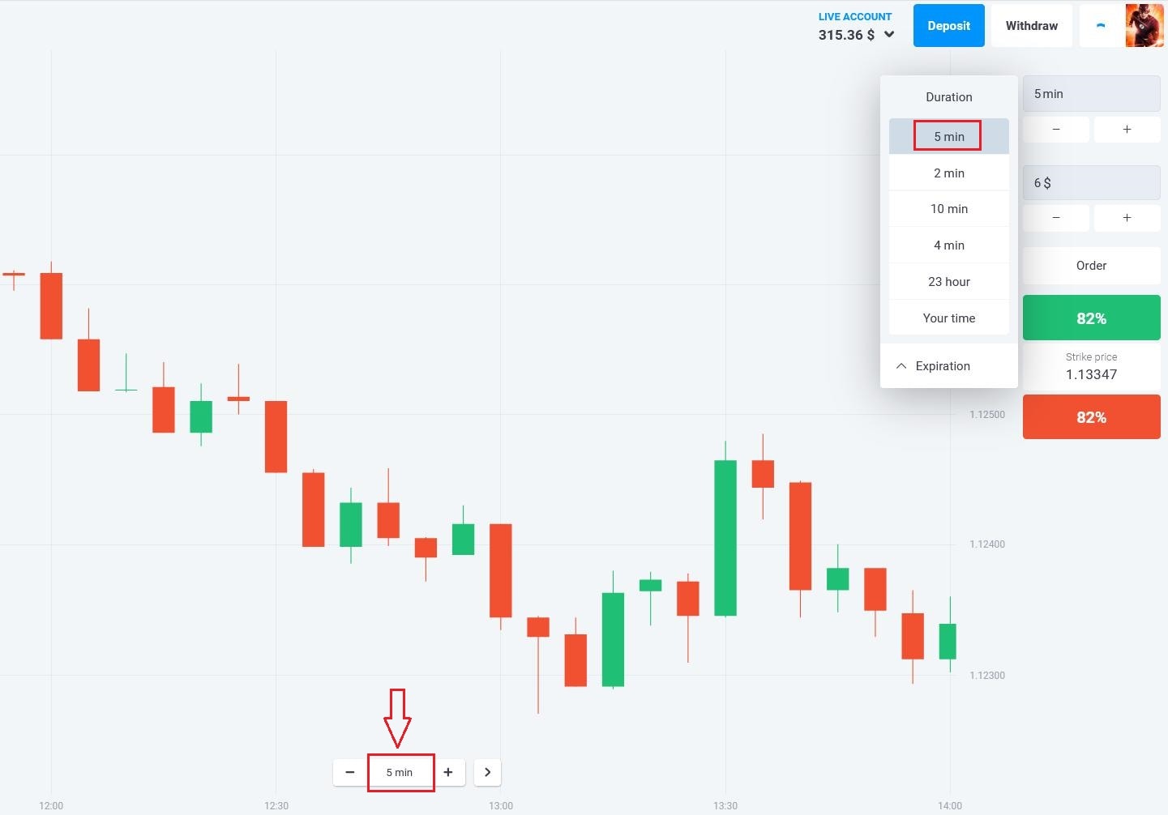
Task: Decrease the 6 $ amount with minus
Action: [x=1055, y=218]
